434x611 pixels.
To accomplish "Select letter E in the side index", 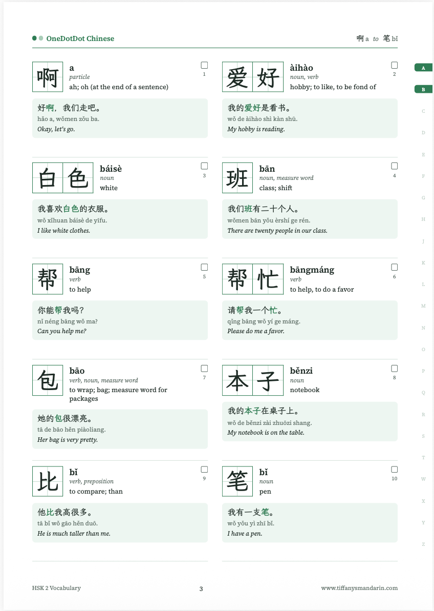I will click(423, 155).
